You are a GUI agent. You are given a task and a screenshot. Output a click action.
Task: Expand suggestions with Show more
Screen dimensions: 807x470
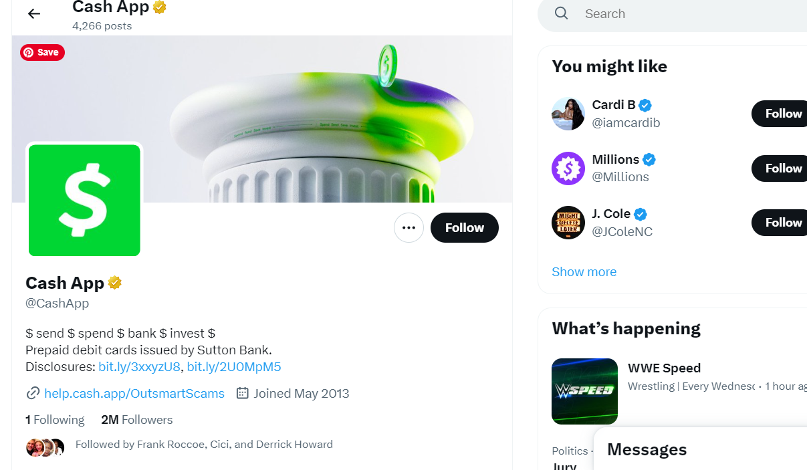[x=584, y=271]
